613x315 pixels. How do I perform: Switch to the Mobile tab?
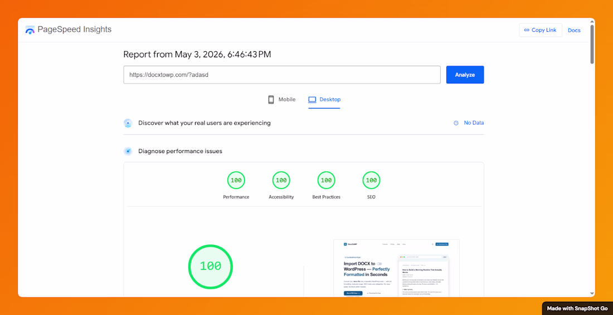pyautogui.click(x=281, y=100)
